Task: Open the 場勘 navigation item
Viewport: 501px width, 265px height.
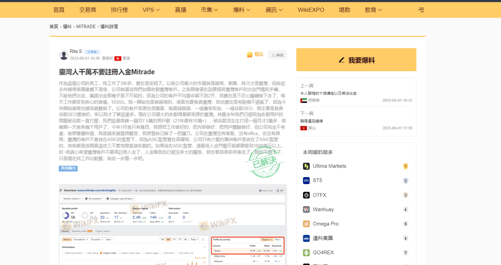Action: (x=344, y=10)
